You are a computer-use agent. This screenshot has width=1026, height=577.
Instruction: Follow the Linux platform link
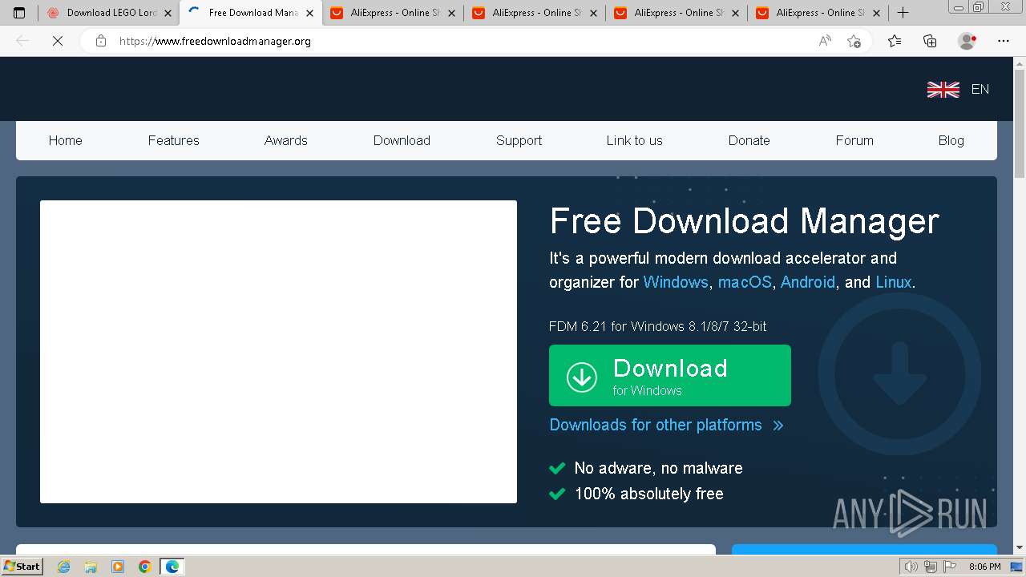pos(894,282)
